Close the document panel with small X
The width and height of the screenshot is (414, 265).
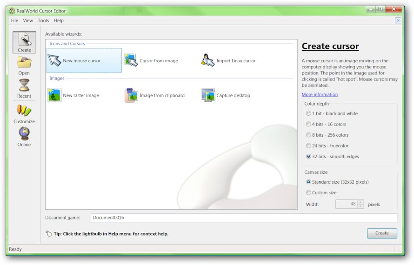click(398, 20)
